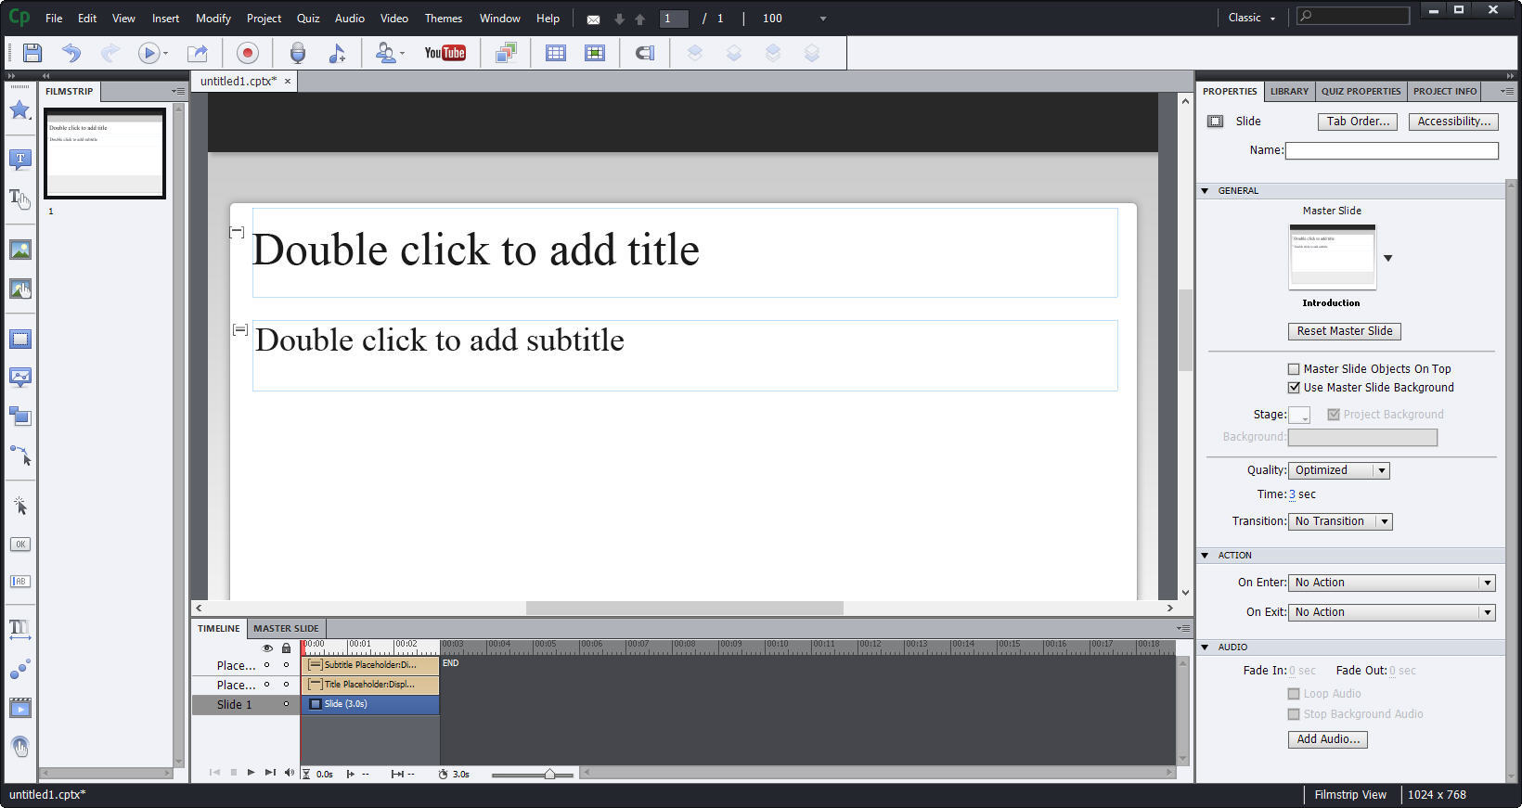Viewport: 1522px width, 808px height.
Task: Open the Quality dropdown
Action: click(1338, 470)
